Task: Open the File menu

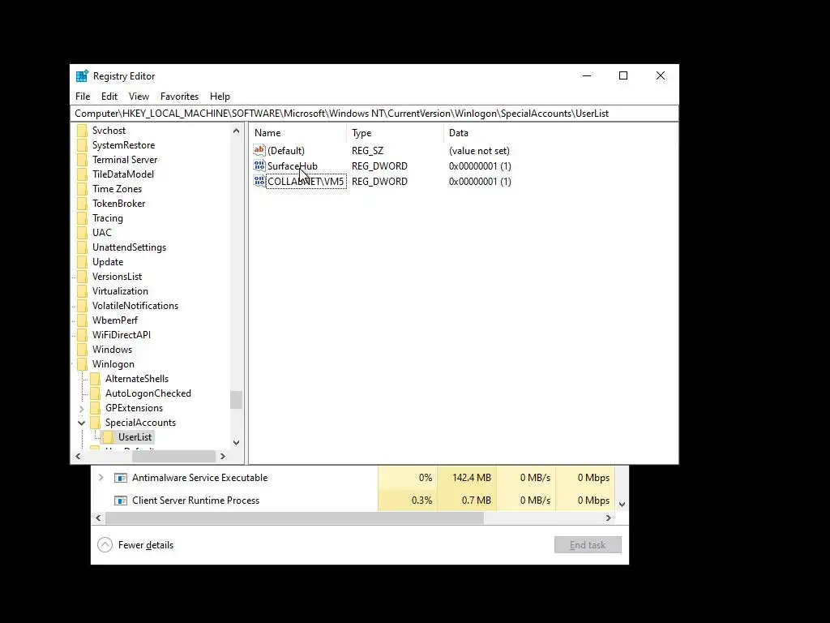Action: tap(83, 97)
